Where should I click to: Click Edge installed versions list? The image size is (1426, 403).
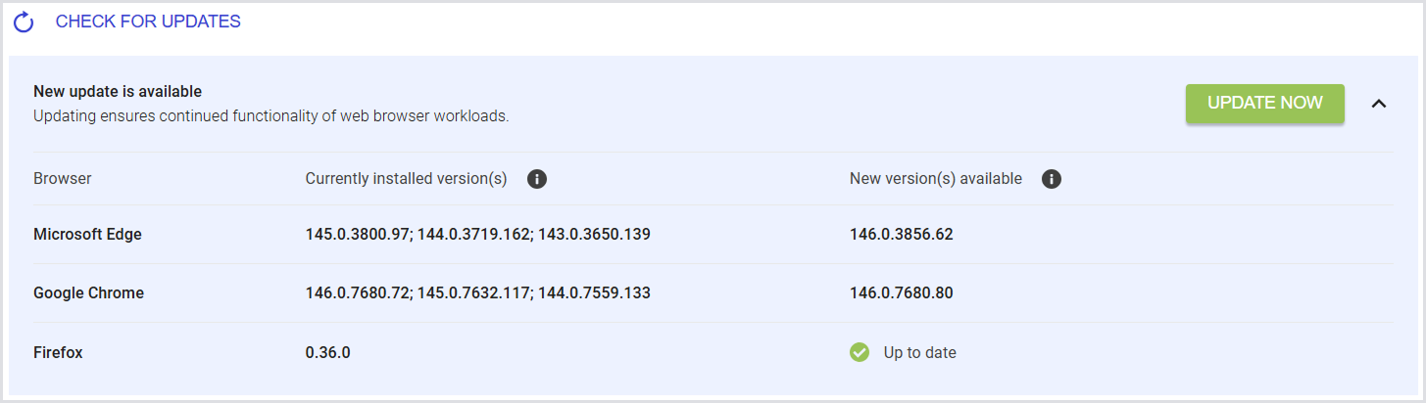(x=478, y=235)
